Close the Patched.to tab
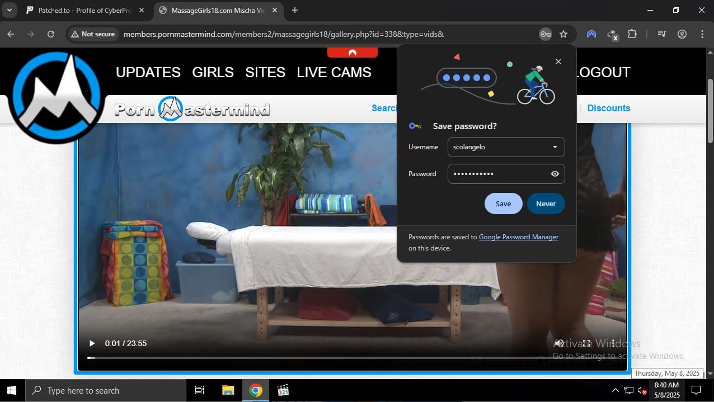714x402 pixels. pyautogui.click(x=142, y=10)
